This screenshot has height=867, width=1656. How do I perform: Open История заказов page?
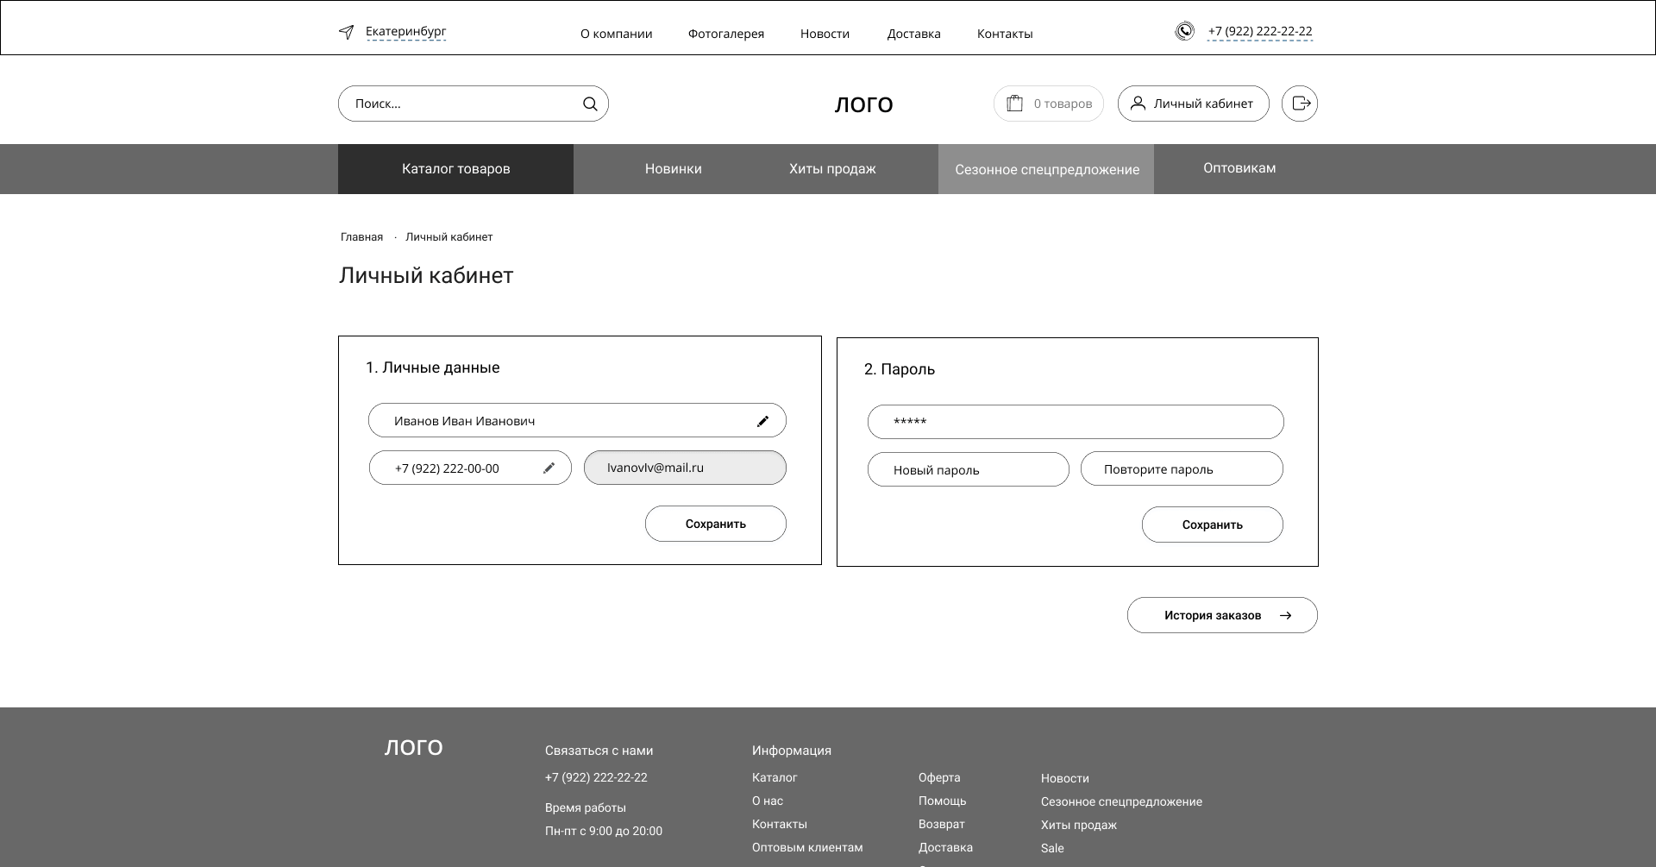pyautogui.click(x=1221, y=615)
